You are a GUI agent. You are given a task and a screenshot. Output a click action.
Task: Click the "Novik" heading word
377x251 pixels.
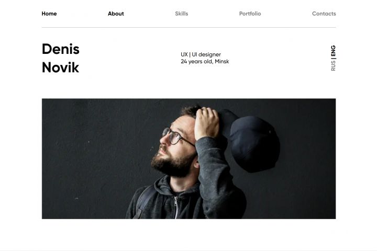click(60, 67)
